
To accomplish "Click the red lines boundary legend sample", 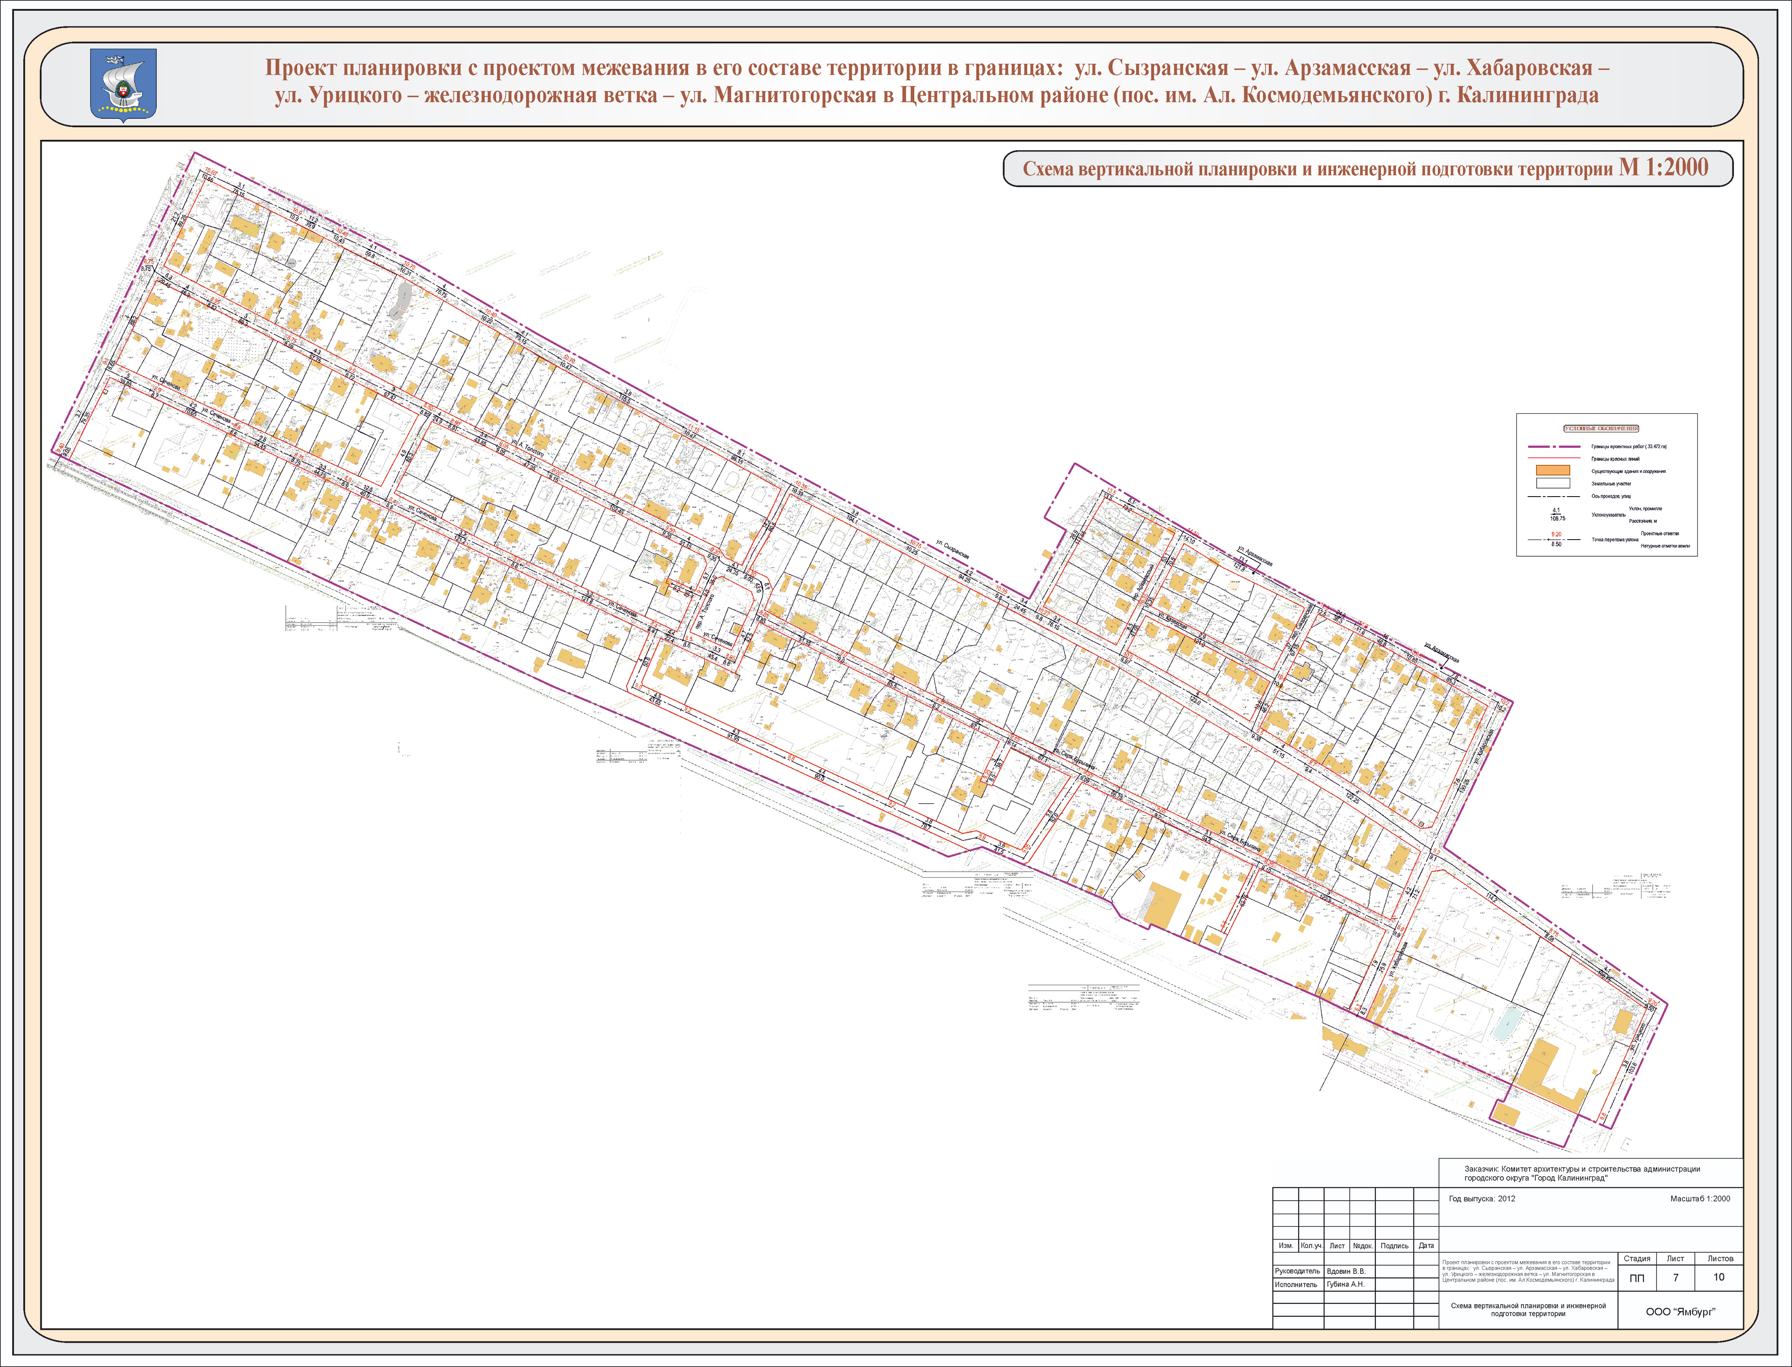I will tap(1554, 459).
